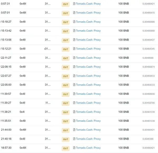Click the contract icon in the 11:39:27 row

[x=74, y=103]
